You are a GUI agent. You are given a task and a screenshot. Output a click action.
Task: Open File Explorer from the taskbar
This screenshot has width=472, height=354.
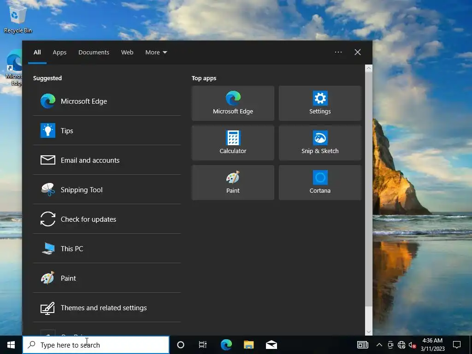248,345
